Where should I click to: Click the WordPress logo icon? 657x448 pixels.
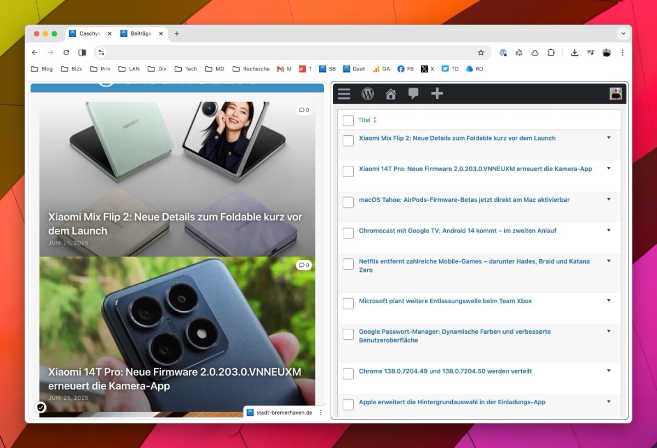click(367, 94)
